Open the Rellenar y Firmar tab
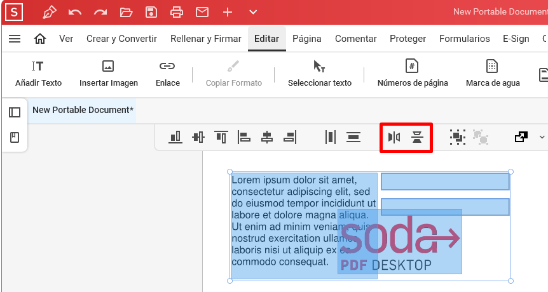 tap(206, 38)
